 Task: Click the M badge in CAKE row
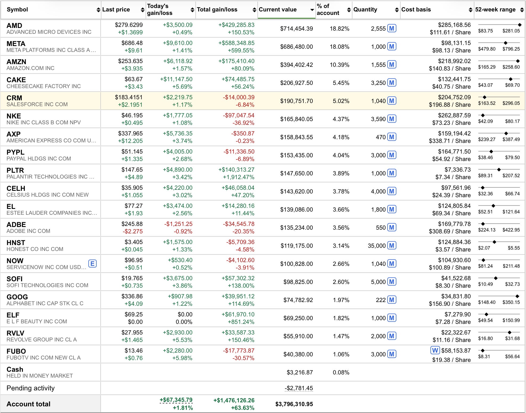point(392,82)
